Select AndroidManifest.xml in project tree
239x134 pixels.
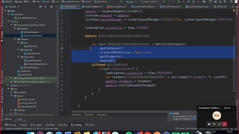[27, 18]
